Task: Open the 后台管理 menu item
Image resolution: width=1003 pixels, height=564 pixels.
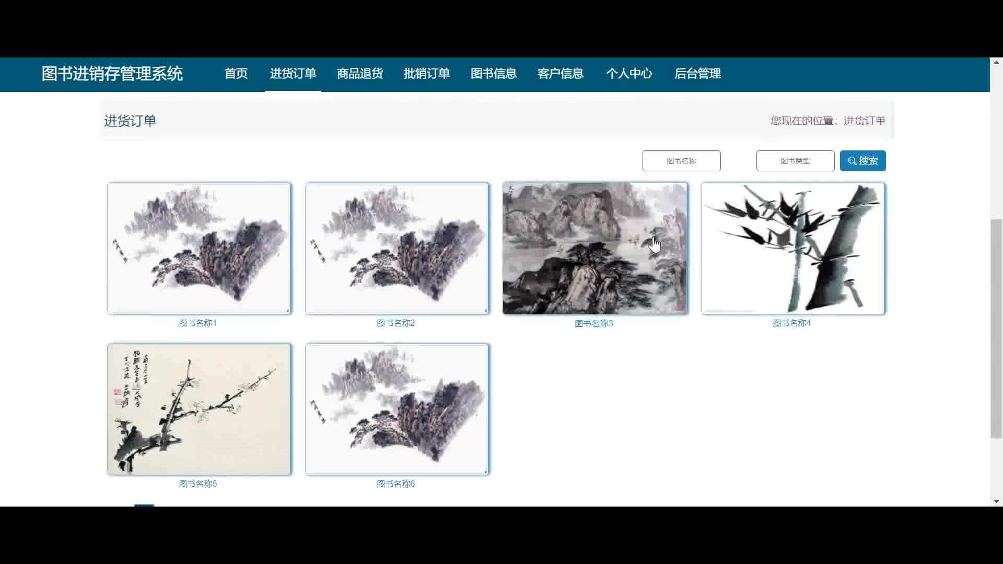Action: [697, 74]
